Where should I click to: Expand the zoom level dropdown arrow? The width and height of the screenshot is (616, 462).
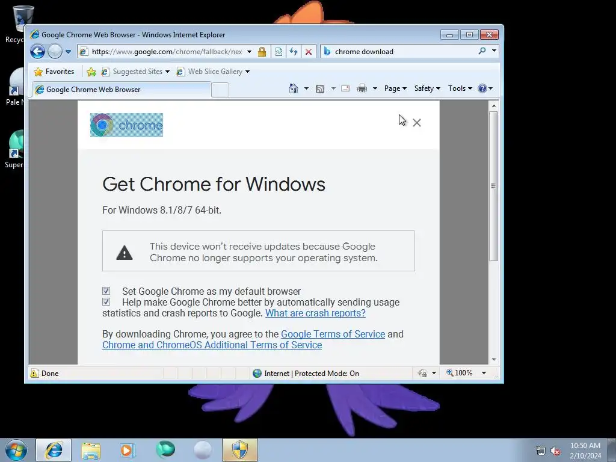[x=484, y=373]
